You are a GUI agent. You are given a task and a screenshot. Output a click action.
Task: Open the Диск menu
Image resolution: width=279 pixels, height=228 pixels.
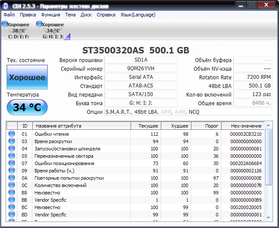[x=86, y=15]
